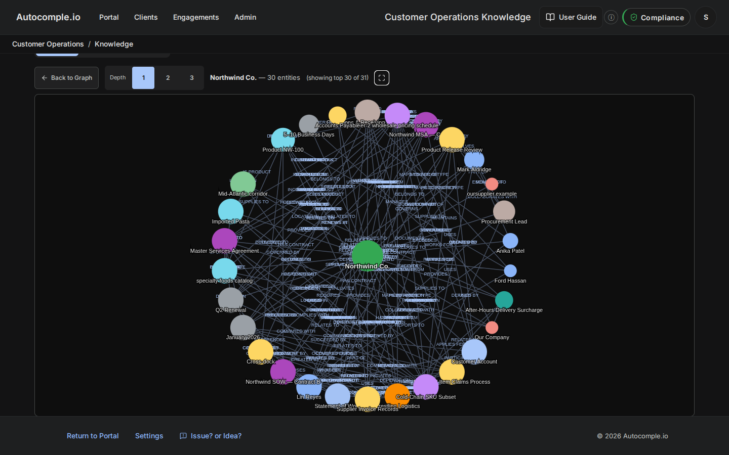Open the Portal menu
This screenshot has height=455, width=729.
[x=109, y=17]
